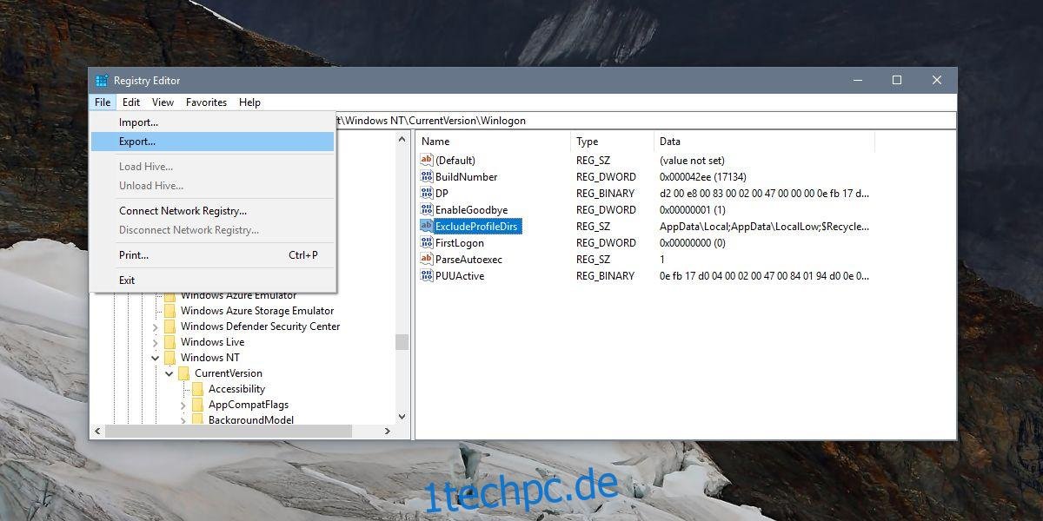
Task: Click the Registry Editor app icon in title bar
Action: 102,81
